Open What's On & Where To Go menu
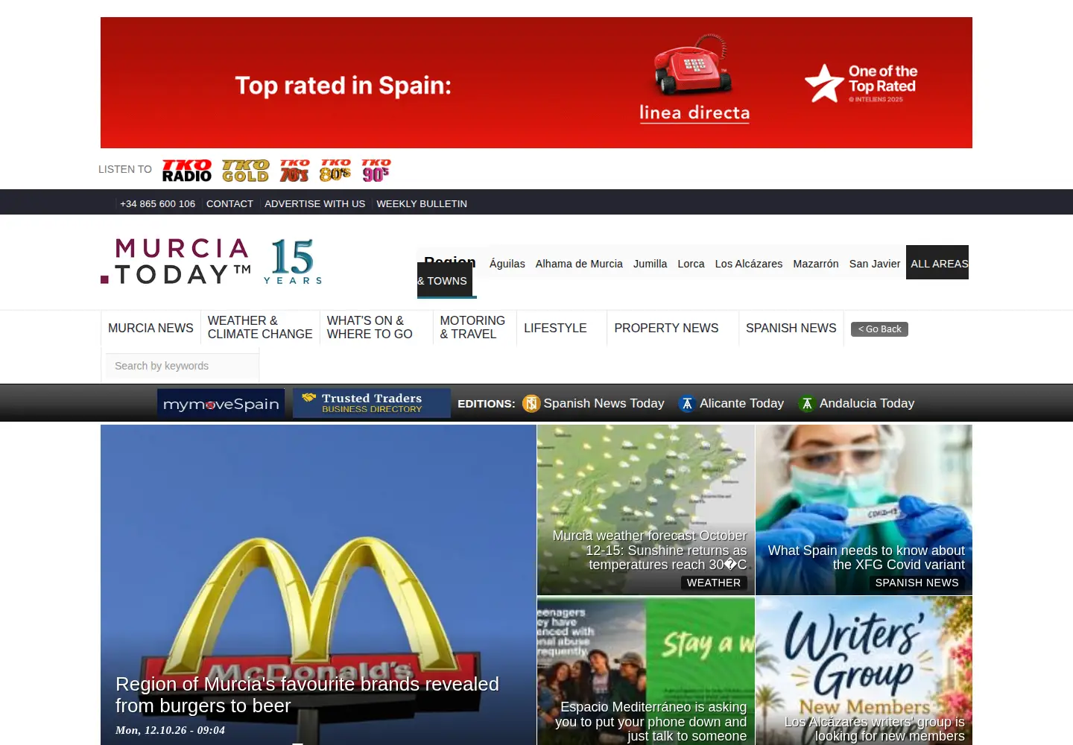 click(x=370, y=328)
